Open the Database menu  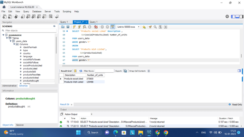(37, 11)
